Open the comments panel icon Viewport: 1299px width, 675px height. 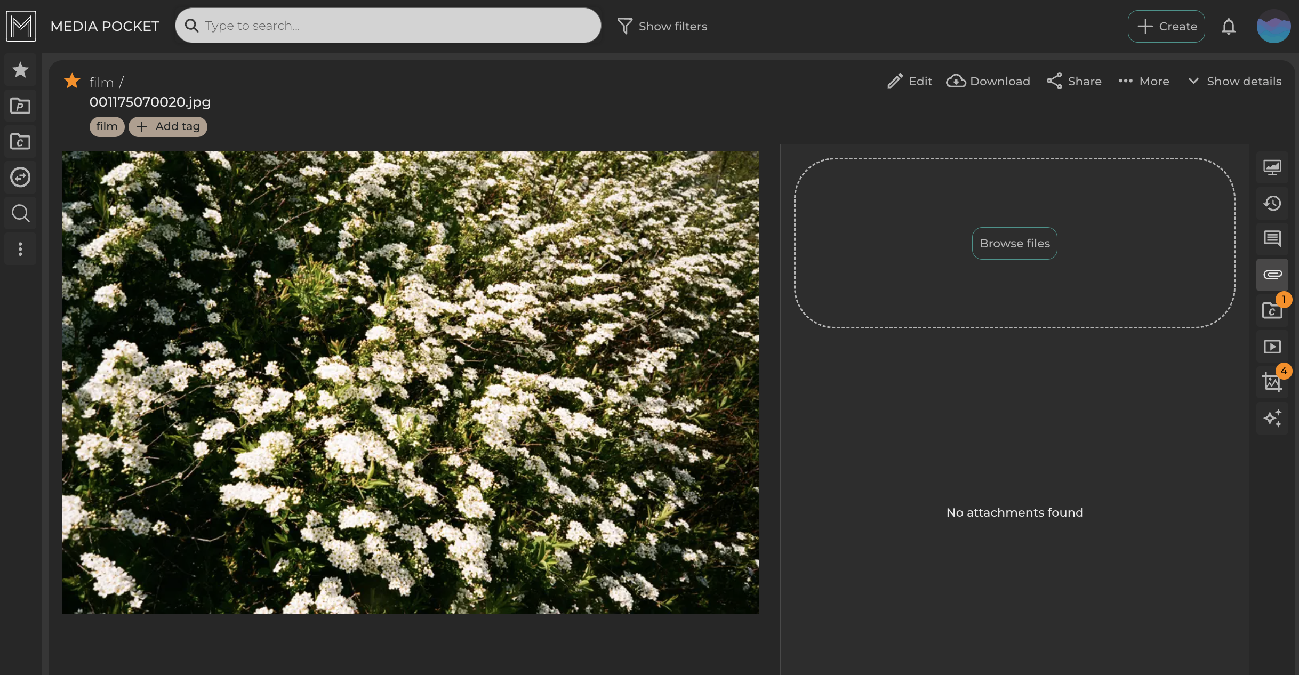(x=1272, y=238)
